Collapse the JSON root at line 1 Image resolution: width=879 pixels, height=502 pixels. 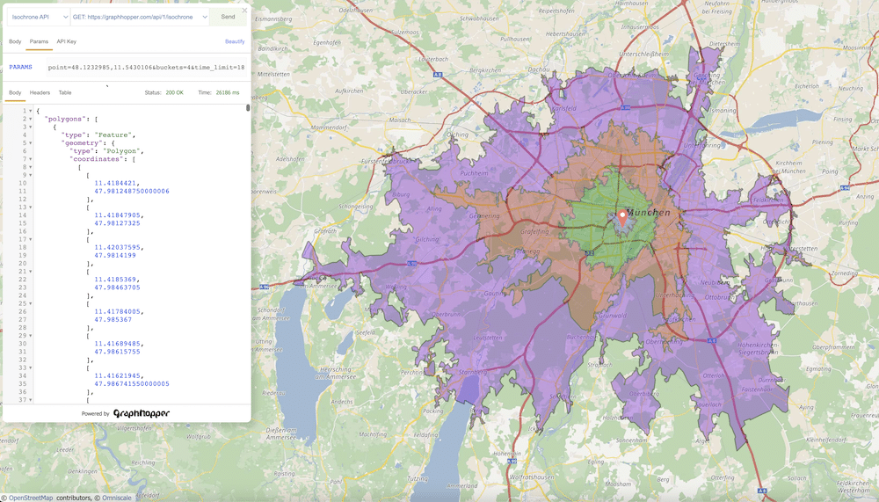(x=31, y=111)
